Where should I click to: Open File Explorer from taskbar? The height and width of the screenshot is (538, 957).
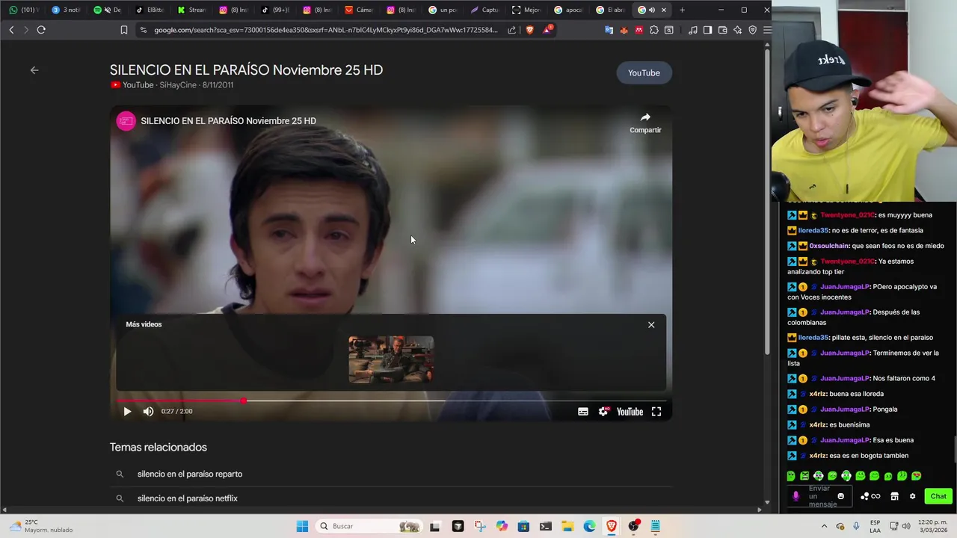click(x=567, y=526)
